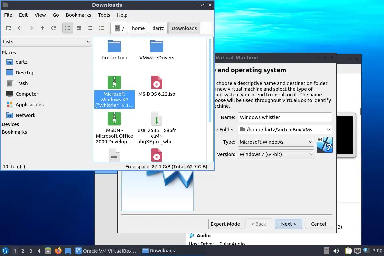This screenshot has height=256, width=384.
Task: Select Microsoft Windows XP Whistler archive
Action: [x=114, y=92]
